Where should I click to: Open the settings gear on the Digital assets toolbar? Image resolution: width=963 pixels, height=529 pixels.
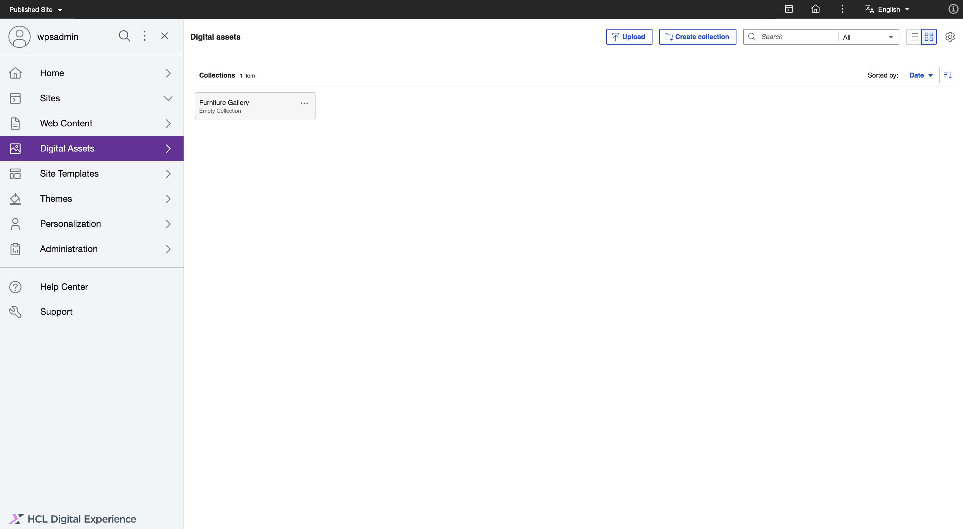950,37
